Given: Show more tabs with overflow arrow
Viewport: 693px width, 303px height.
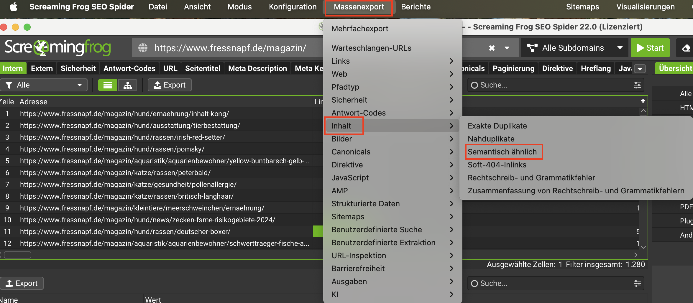Looking at the screenshot, I should click(x=640, y=69).
